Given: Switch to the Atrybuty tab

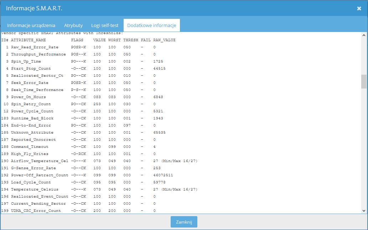Looking at the screenshot, I should coord(73,25).
